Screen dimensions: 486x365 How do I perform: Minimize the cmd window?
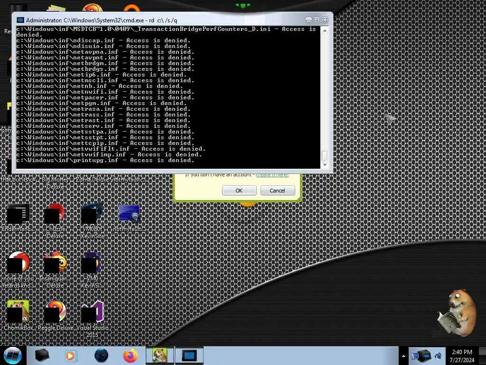coord(308,20)
